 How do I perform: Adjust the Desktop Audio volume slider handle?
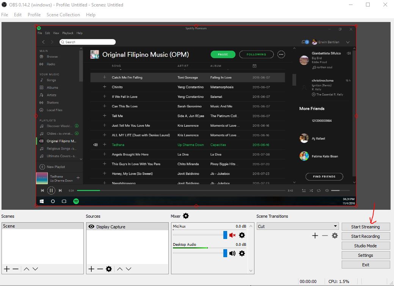[225, 253]
